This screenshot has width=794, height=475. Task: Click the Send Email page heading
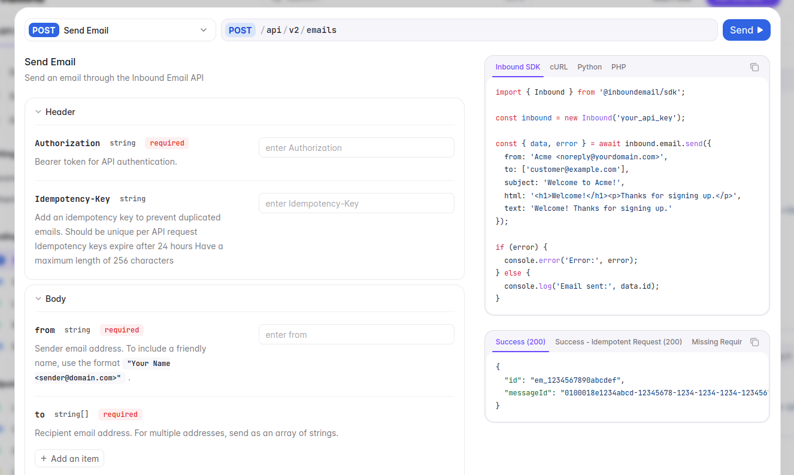tap(50, 62)
